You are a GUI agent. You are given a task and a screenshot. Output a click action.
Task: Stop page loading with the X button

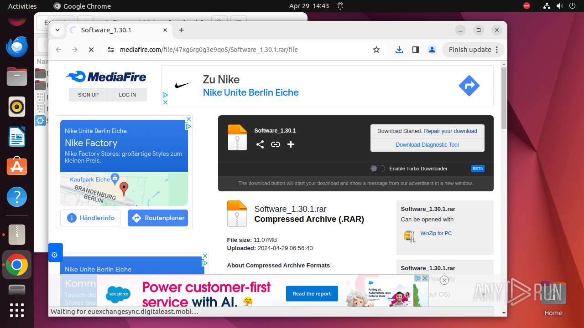91,50
